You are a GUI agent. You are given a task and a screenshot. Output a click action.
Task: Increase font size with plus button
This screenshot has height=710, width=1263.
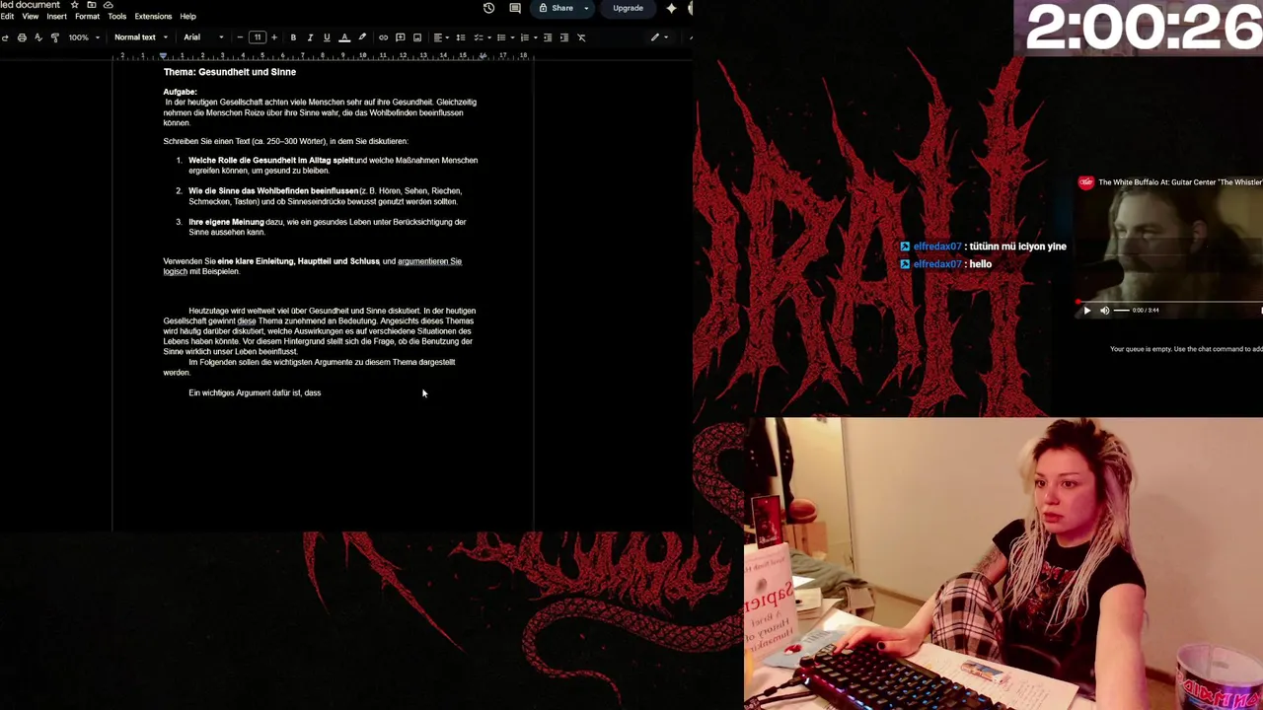tap(274, 37)
